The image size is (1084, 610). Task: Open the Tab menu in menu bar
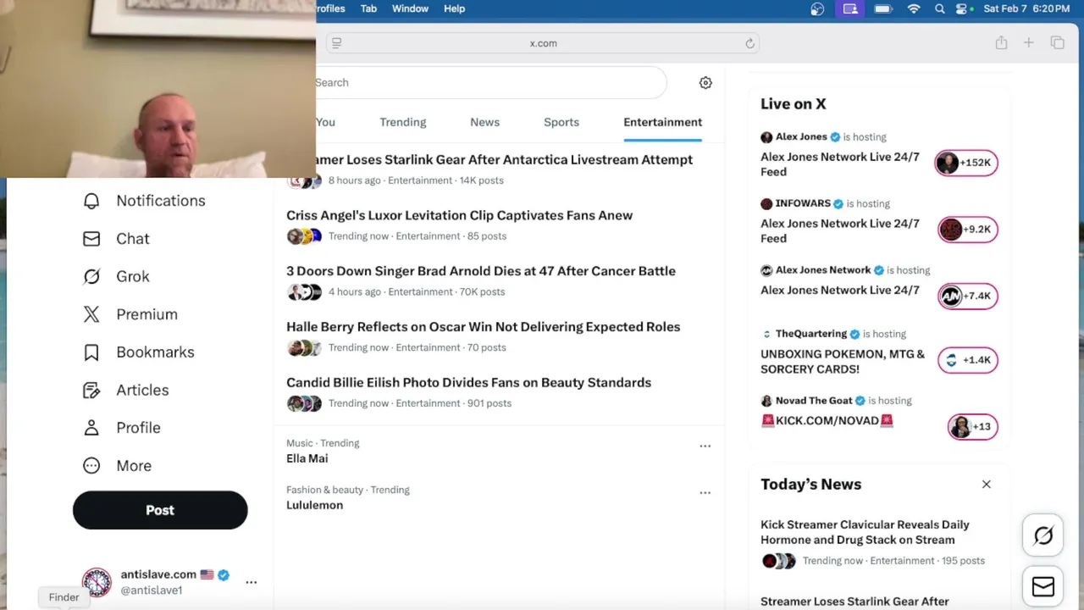(x=368, y=8)
